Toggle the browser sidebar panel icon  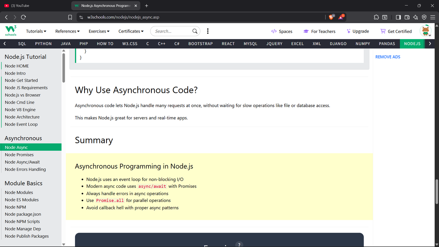tap(398, 17)
